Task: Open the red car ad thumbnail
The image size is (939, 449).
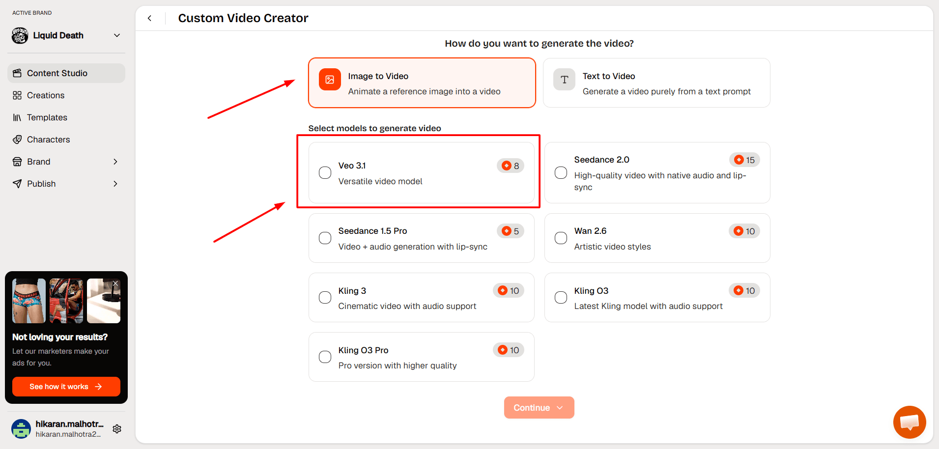Action: point(66,301)
